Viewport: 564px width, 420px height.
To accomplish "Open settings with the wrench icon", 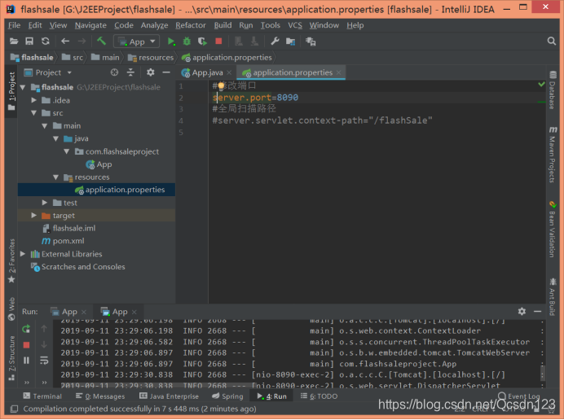I will (275, 42).
